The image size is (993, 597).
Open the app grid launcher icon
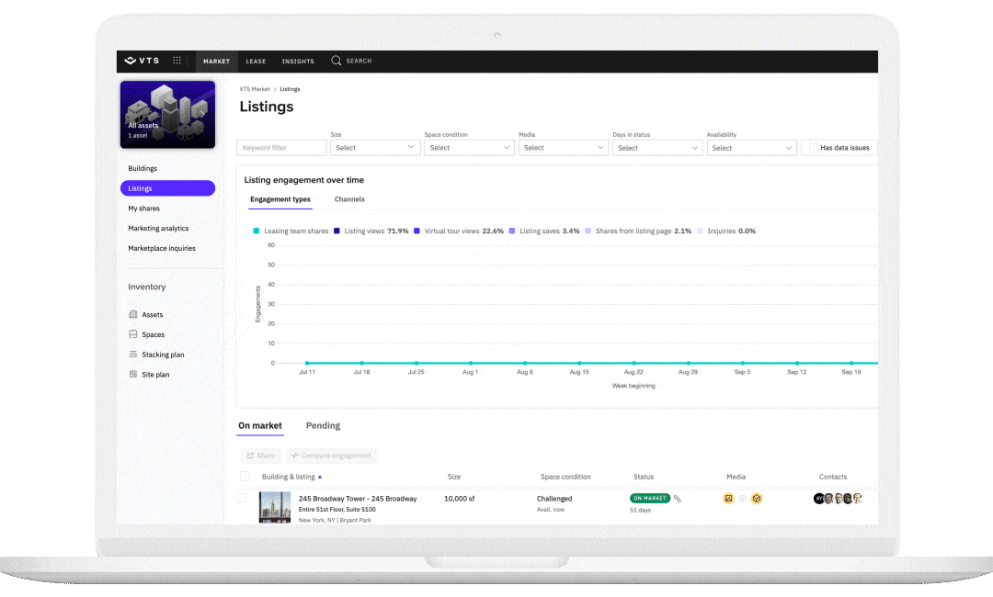coord(177,61)
